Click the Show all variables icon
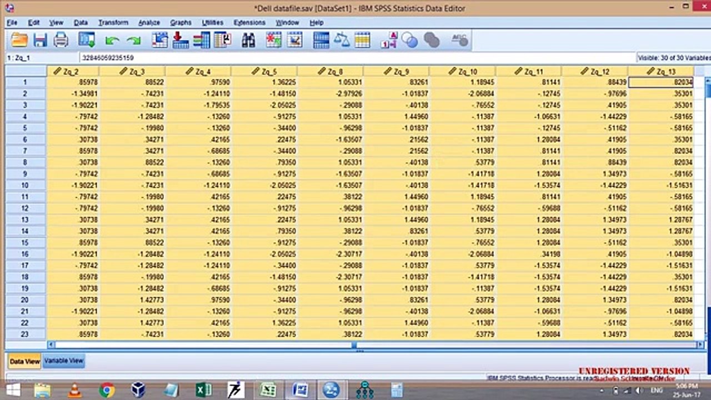Viewport: 711px width, 400px height. [x=432, y=40]
